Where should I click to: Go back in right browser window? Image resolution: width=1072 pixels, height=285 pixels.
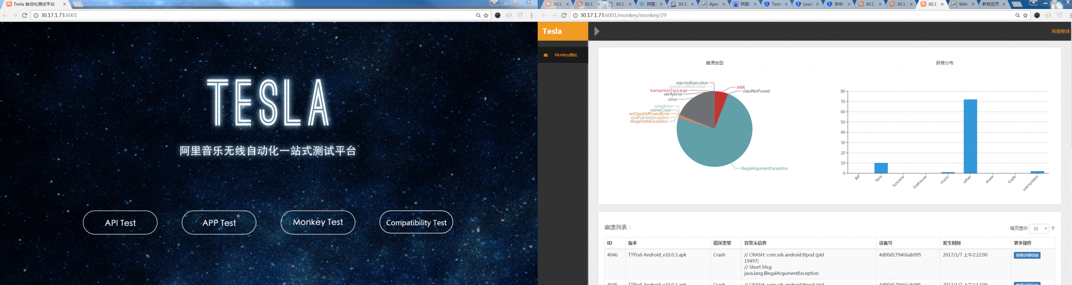point(544,15)
